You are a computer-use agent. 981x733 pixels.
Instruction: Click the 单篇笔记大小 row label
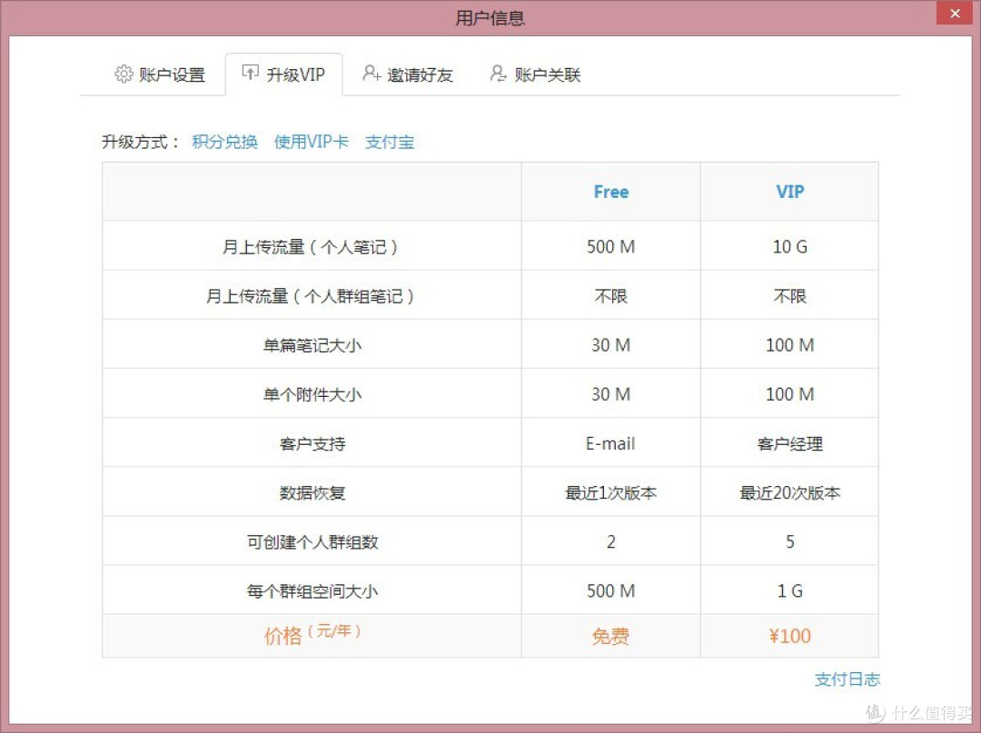pos(312,345)
